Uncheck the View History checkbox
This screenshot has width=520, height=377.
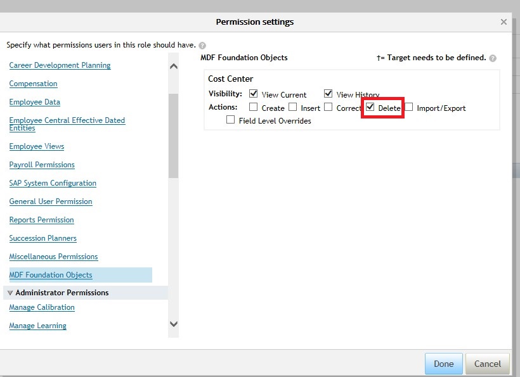pos(328,94)
